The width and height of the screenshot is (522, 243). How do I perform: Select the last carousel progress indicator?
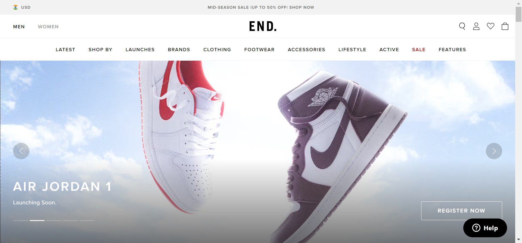pos(87,220)
